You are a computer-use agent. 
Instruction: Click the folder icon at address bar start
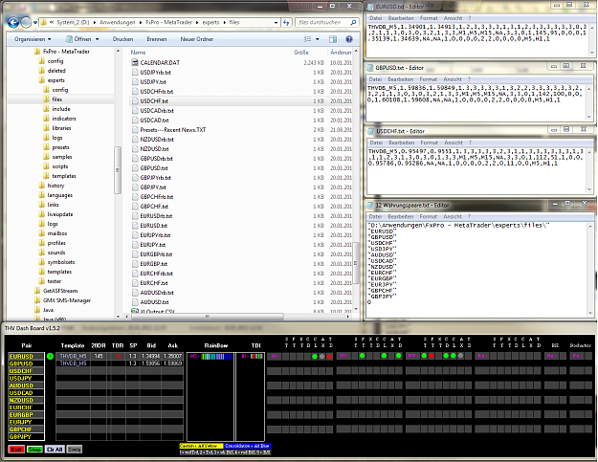click(43, 23)
